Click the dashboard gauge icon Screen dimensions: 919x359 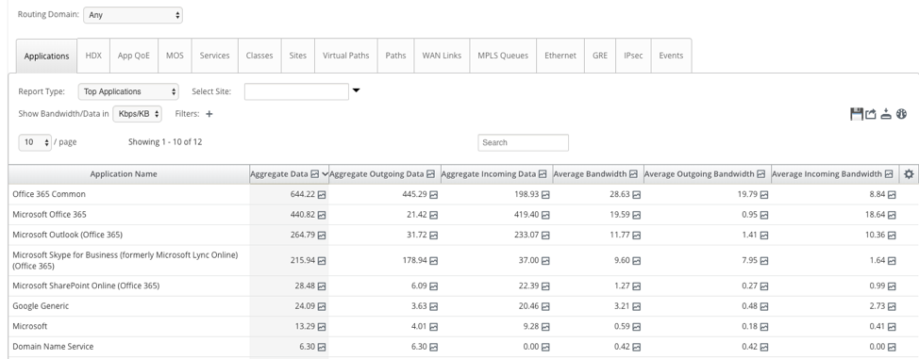901,114
